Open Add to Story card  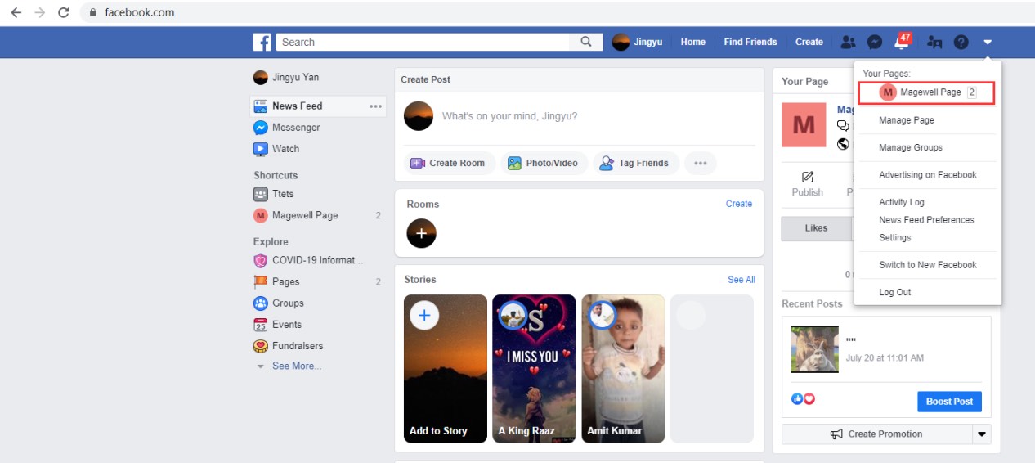pyautogui.click(x=446, y=369)
